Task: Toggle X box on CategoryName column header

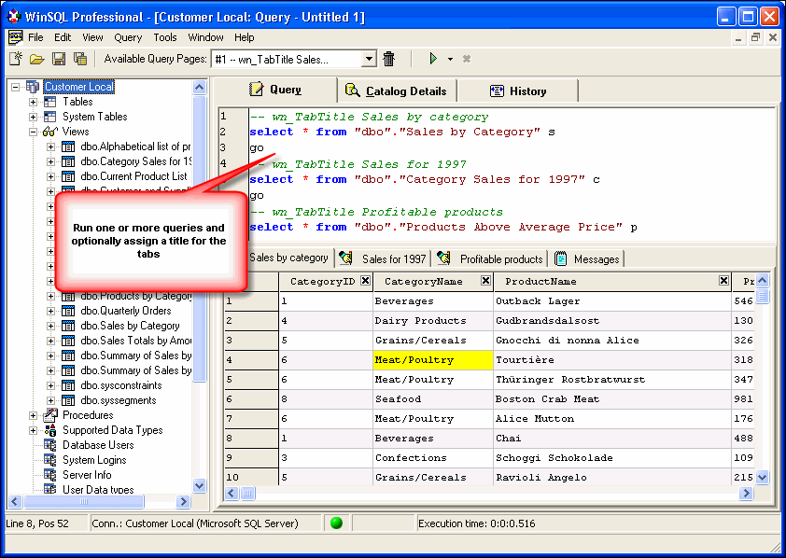Action: pyautogui.click(x=485, y=281)
